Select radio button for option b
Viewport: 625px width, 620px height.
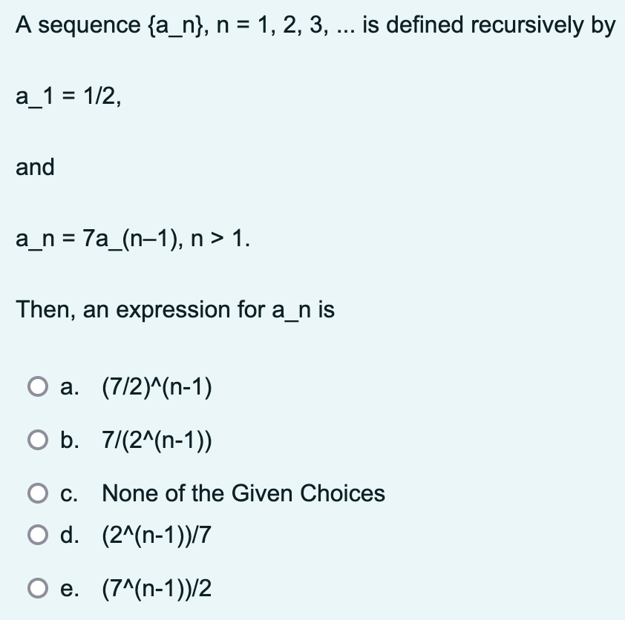click(36, 439)
